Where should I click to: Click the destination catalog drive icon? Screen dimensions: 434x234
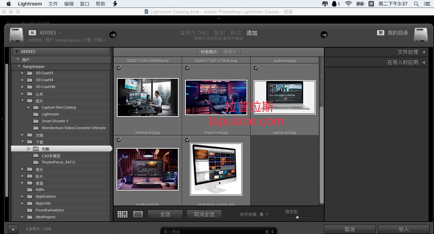[421, 35]
